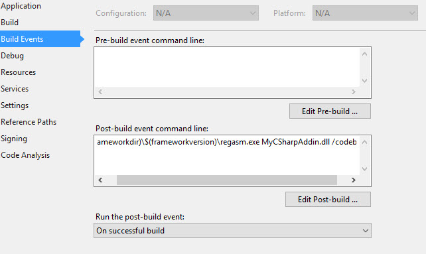Click the post-build command text containing regasm.exe
Image resolution: width=426 pixels, height=254 pixels.
227,142
